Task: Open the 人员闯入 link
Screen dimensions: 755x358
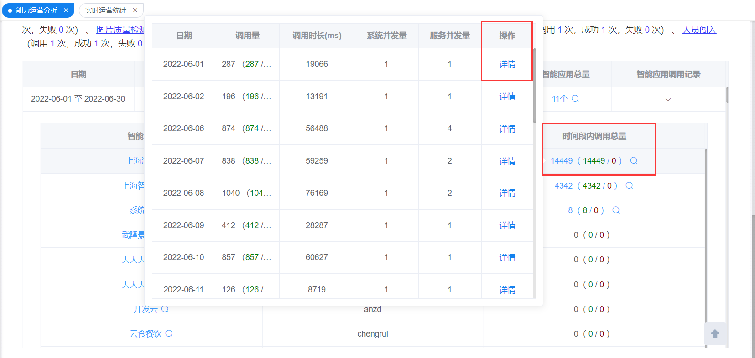Action: coord(699,30)
